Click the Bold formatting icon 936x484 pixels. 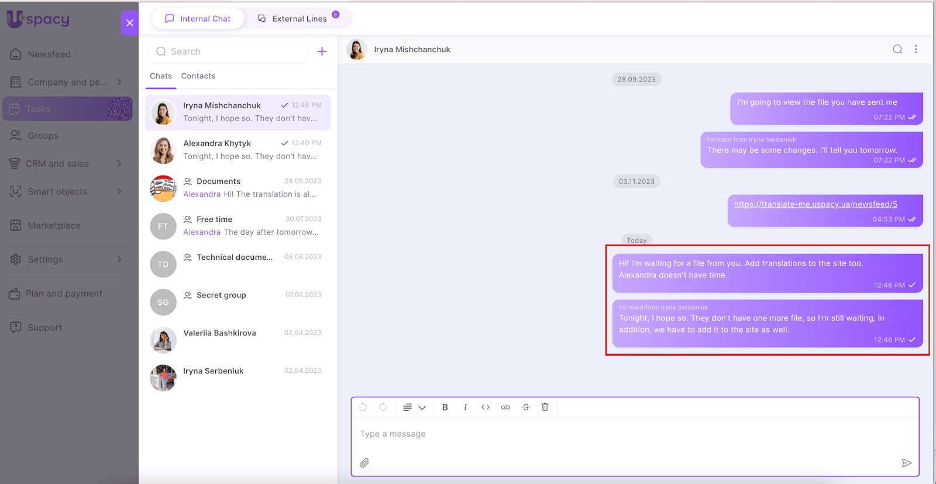[445, 407]
